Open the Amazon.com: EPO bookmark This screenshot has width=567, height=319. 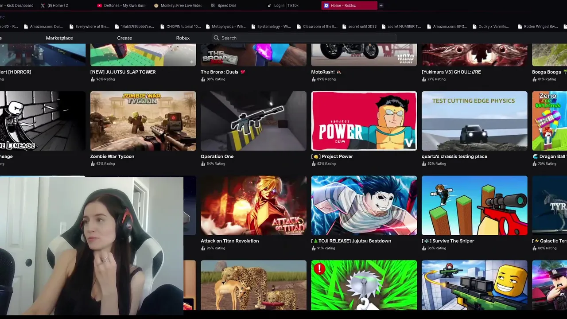tap(447, 27)
